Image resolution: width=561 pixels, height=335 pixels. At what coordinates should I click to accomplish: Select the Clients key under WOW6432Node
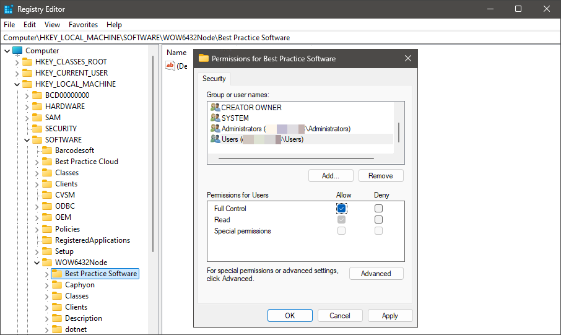coord(76,307)
